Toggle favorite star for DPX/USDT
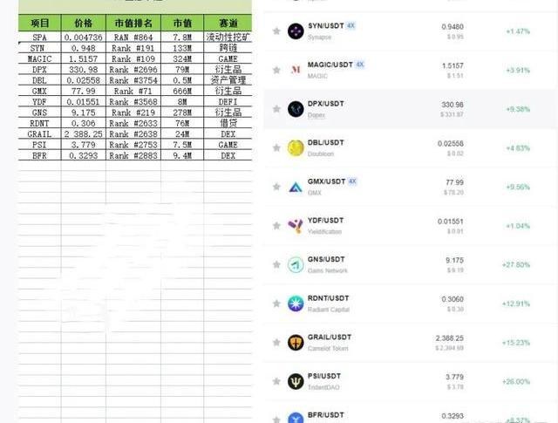 276,109
